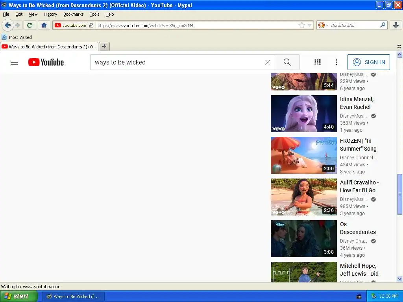403x302 pixels.
Task: Click the Os Descendentes title
Action: [358, 228]
